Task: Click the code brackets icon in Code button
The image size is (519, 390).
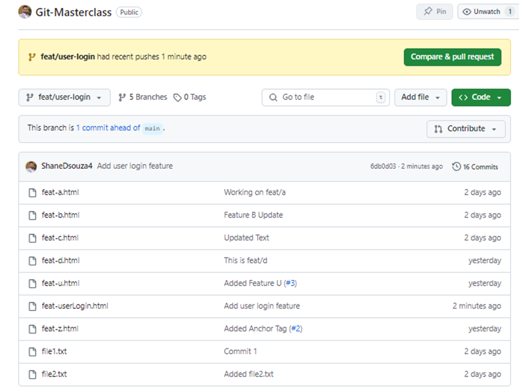Action: pyautogui.click(x=463, y=97)
